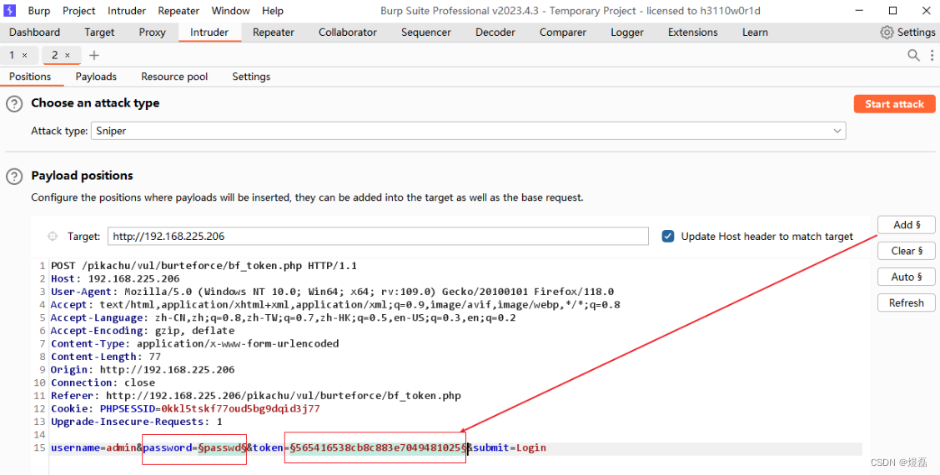
Task: Open the Burp menu
Action: (39, 11)
